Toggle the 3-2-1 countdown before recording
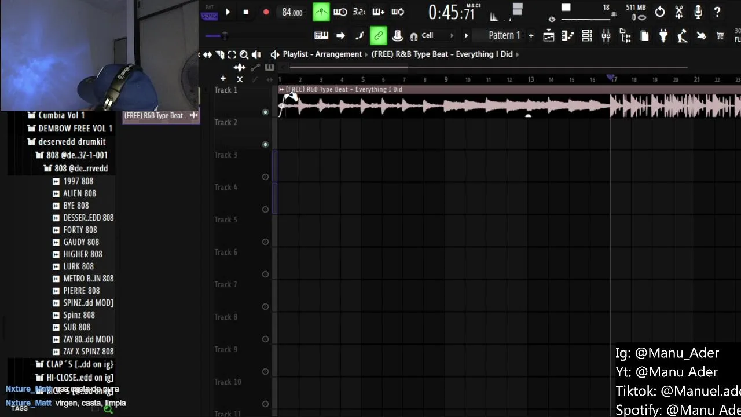This screenshot has height=417, width=741. (359, 12)
